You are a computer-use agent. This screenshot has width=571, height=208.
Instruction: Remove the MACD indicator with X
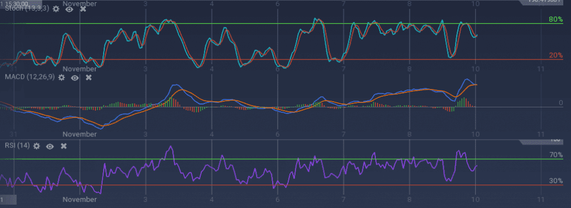pos(89,77)
